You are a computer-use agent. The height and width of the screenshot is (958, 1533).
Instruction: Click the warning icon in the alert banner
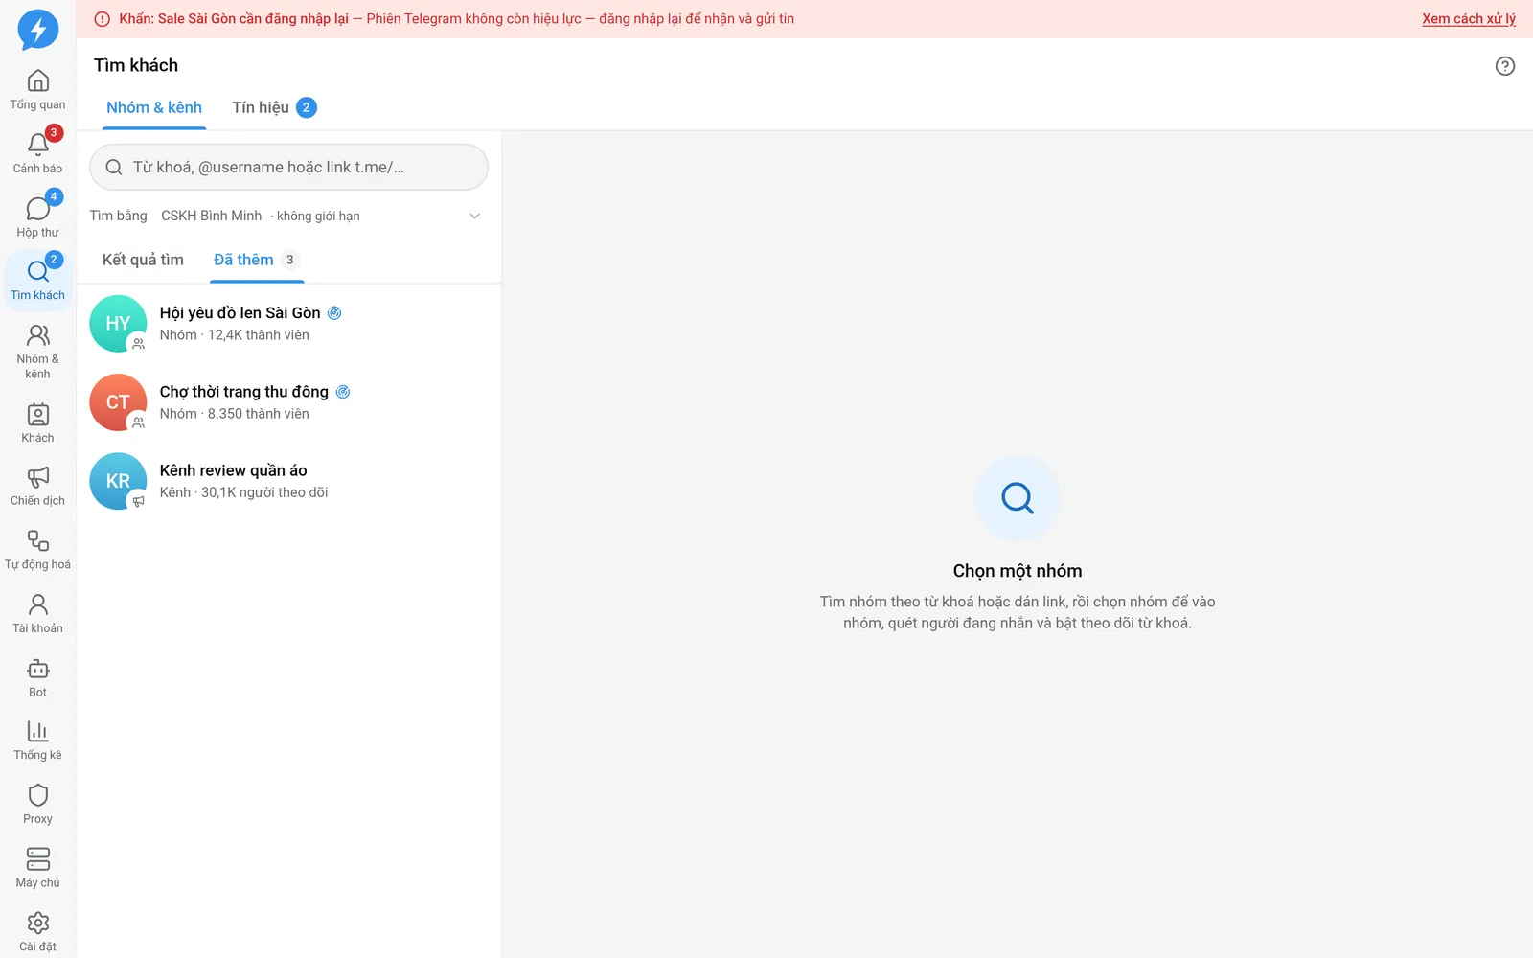click(x=103, y=19)
